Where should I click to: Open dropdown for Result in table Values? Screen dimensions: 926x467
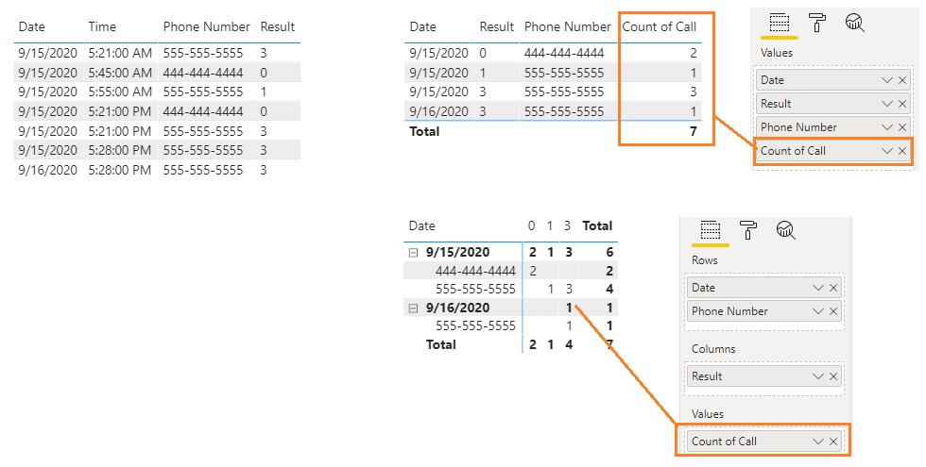click(886, 104)
